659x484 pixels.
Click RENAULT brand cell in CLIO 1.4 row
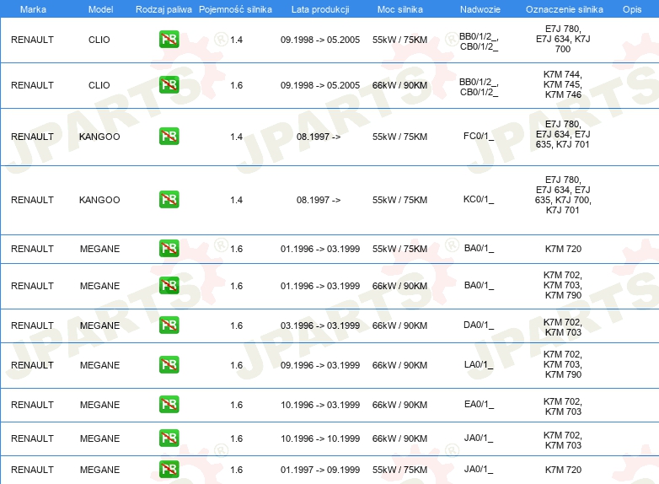click(32, 40)
